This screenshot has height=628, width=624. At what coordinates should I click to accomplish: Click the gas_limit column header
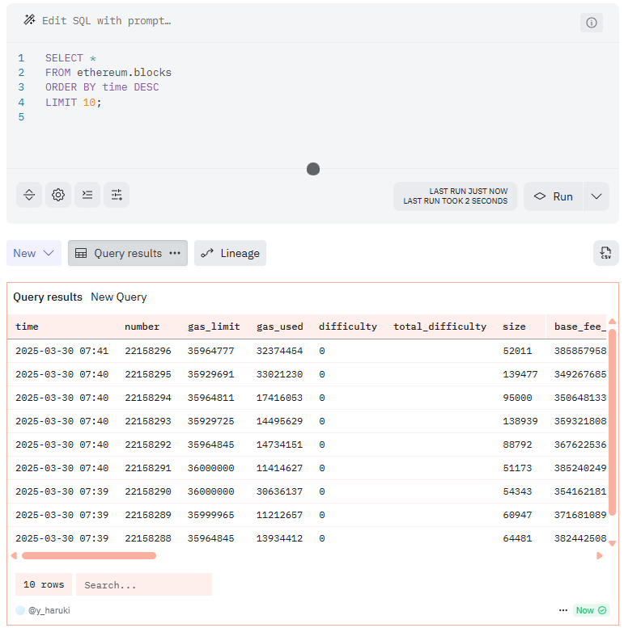coord(214,327)
